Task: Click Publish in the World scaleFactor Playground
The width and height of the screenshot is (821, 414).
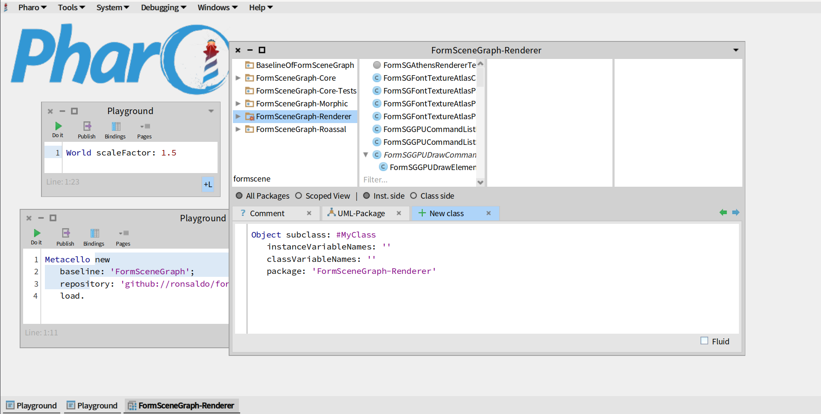Action: tap(87, 130)
